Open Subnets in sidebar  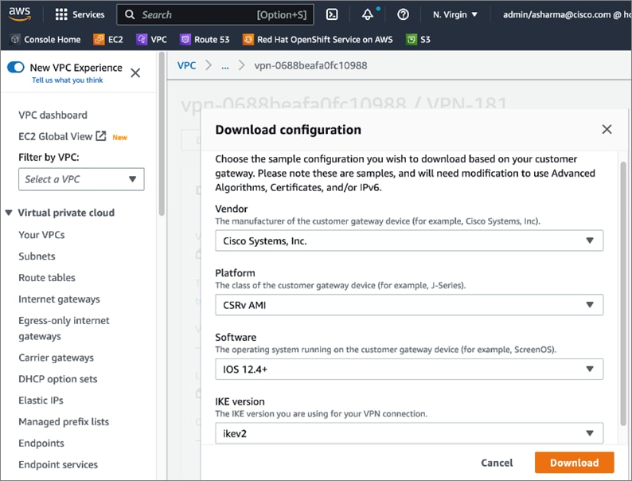[37, 256]
